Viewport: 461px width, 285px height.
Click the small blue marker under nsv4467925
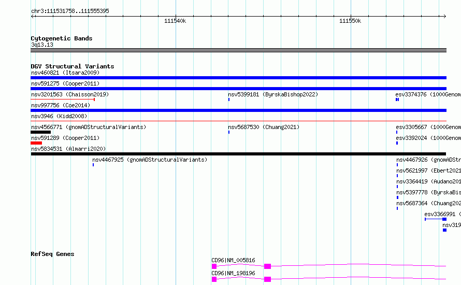tap(93, 165)
